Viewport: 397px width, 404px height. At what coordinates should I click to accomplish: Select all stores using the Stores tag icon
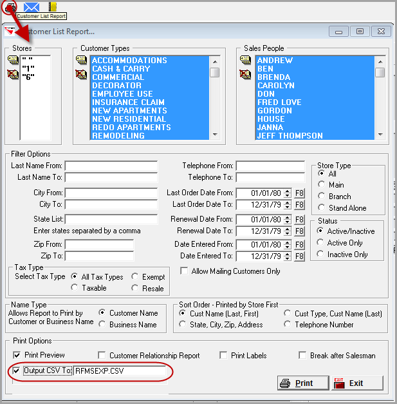point(13,61)
